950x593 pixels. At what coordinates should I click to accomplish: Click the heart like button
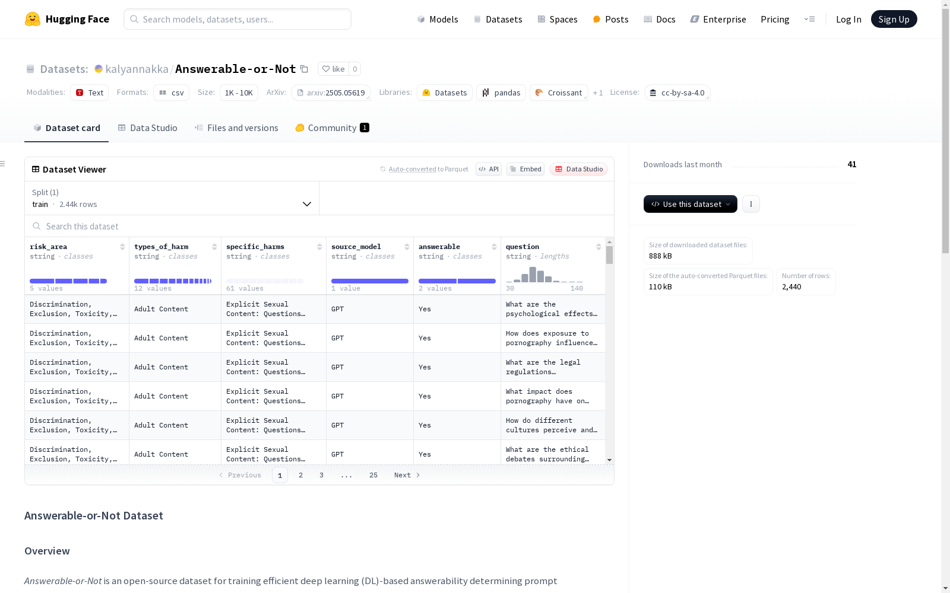click(333, 69)
